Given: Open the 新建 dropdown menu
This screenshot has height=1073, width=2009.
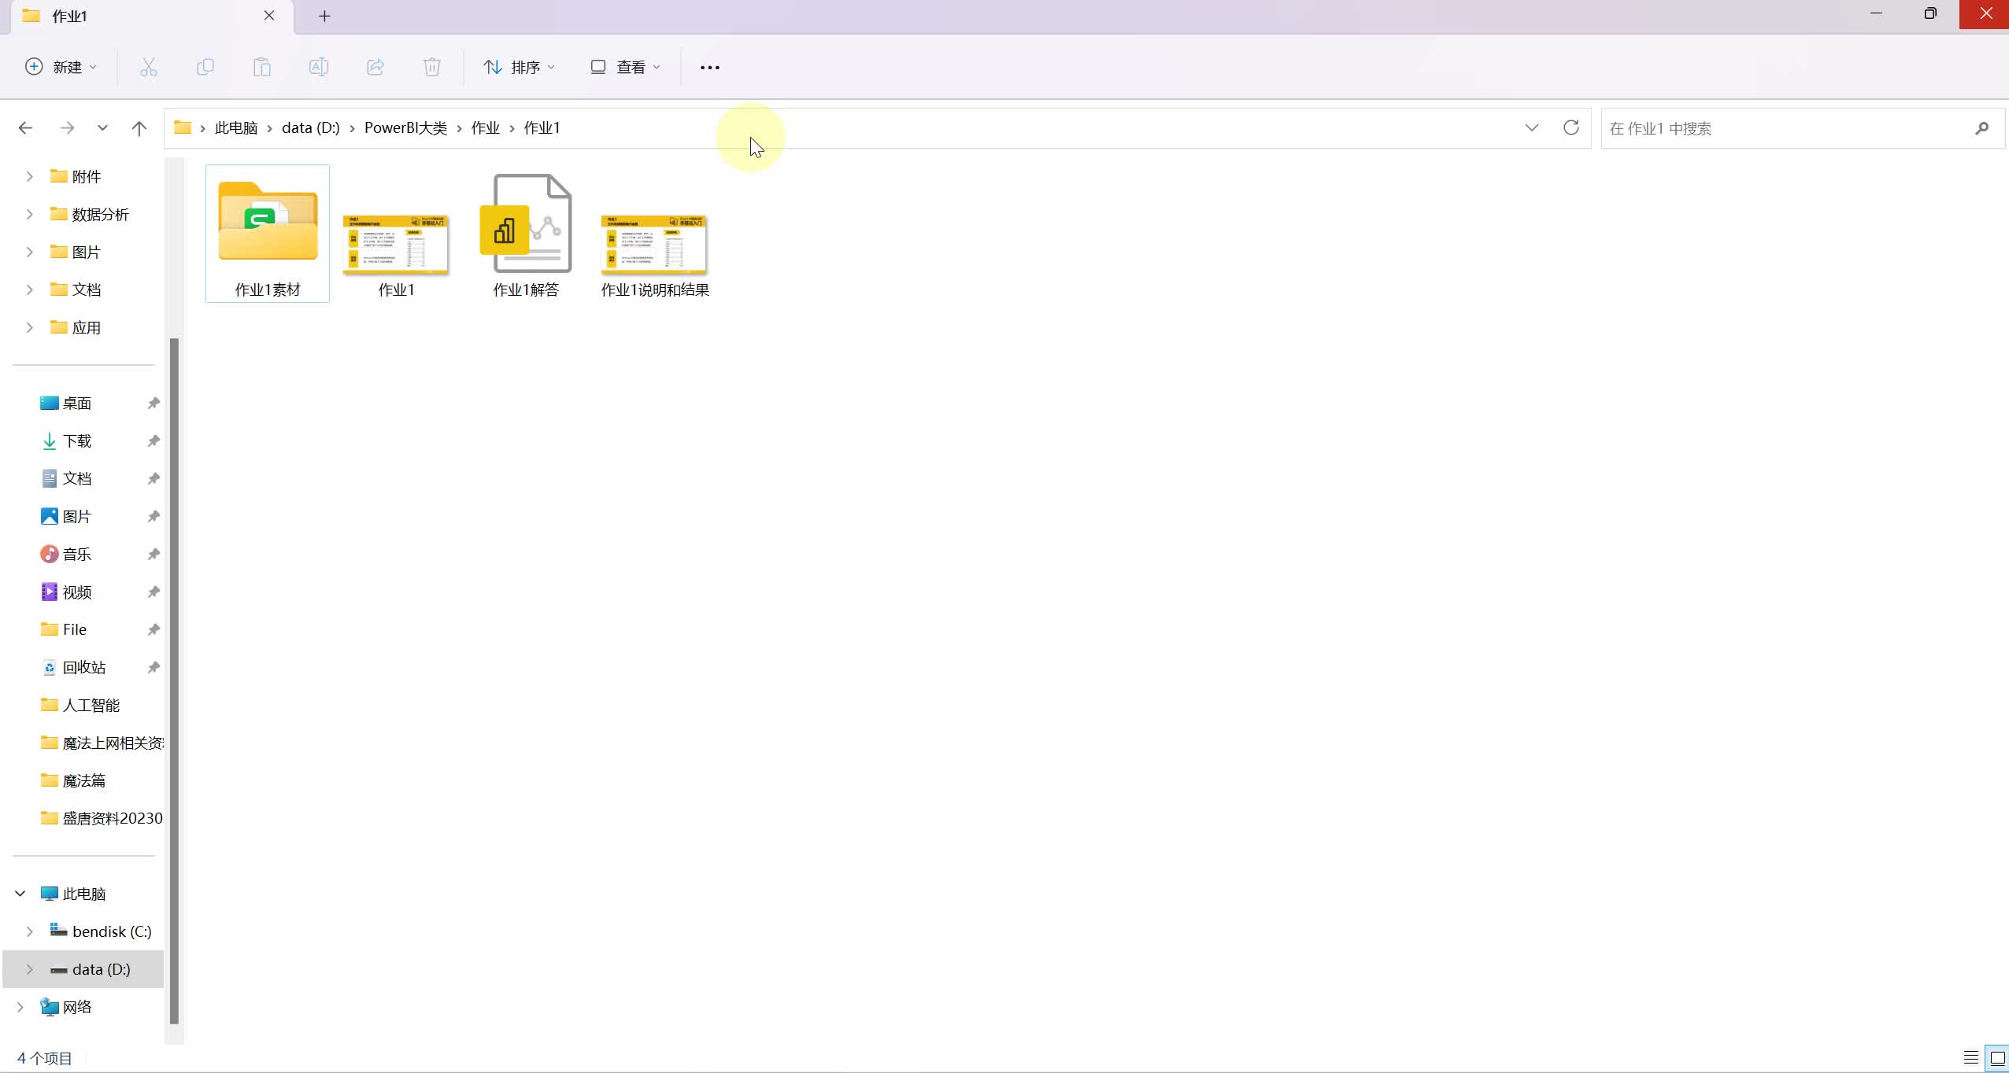Looking at the screenshot, I should [x=61, y=67].
